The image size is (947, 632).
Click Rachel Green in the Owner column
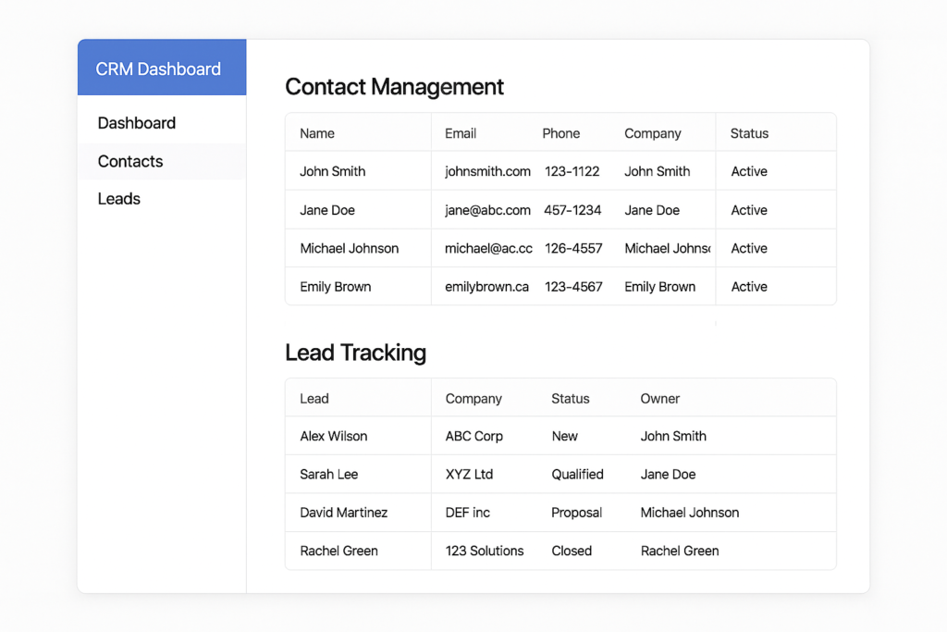coord(680,551)
